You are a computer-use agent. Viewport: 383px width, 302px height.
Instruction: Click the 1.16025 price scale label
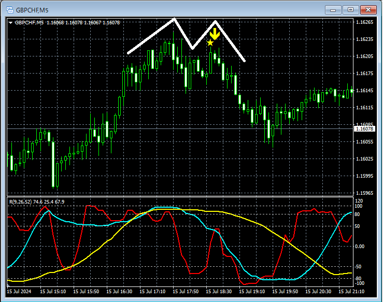365,159
